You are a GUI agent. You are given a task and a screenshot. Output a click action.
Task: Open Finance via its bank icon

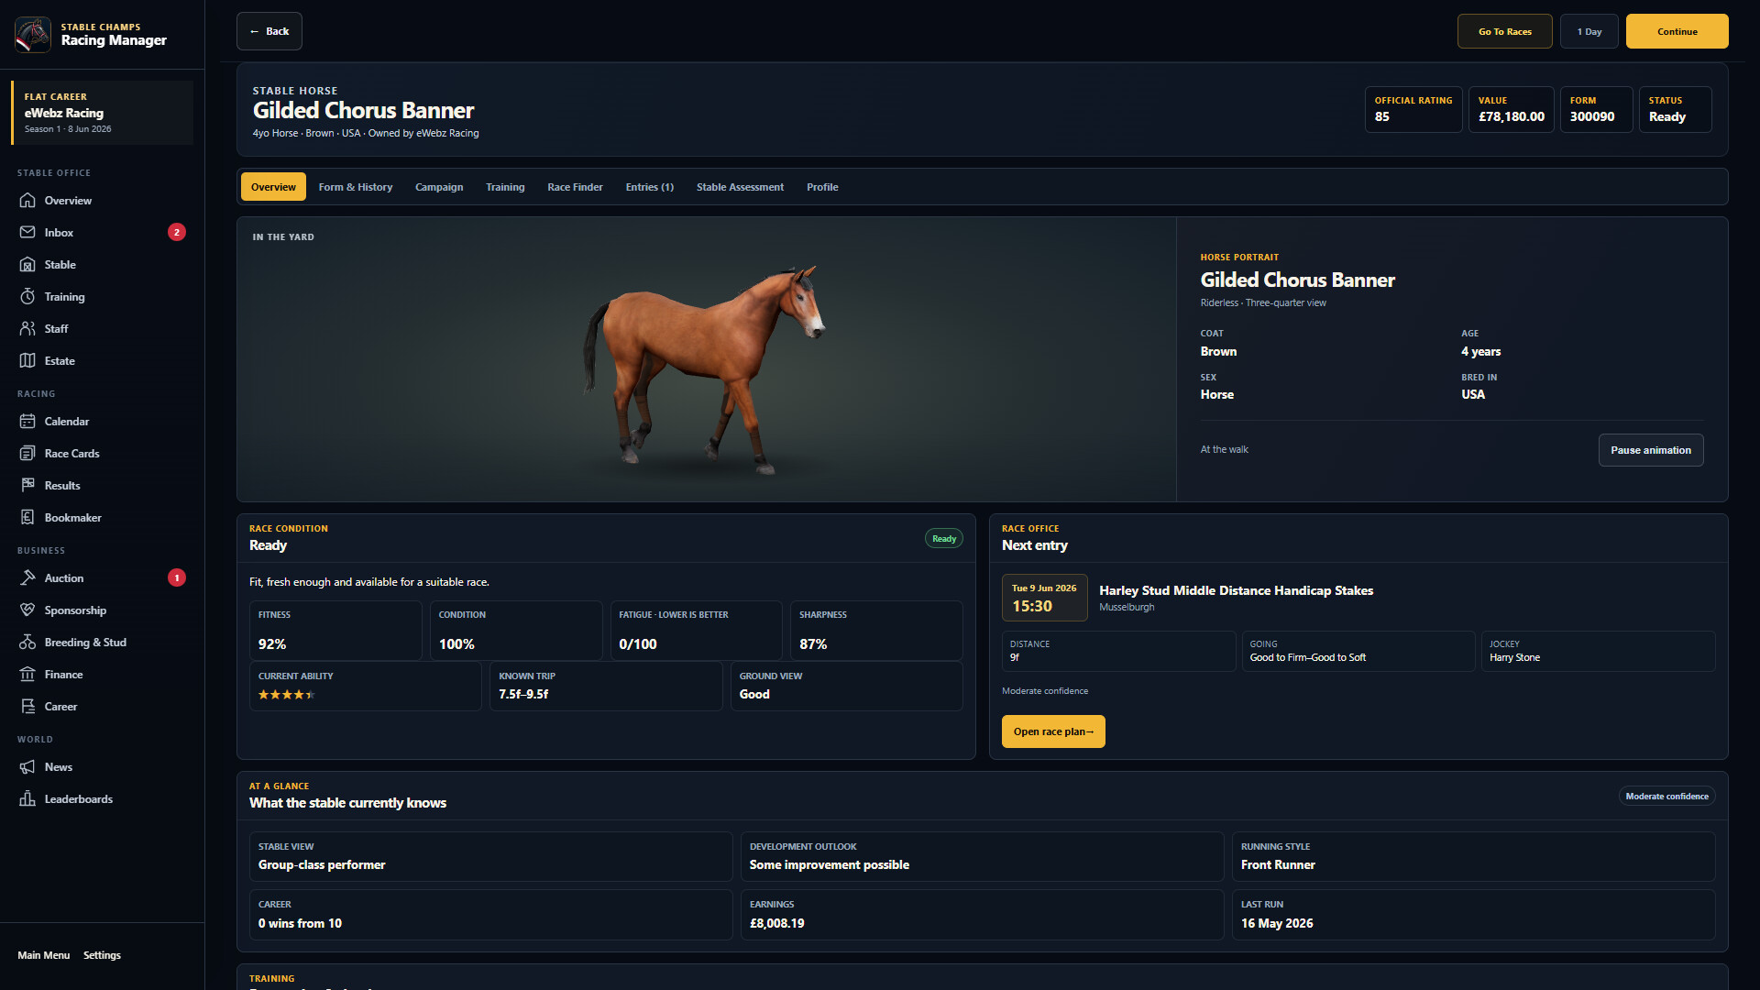tap(27, 674)
